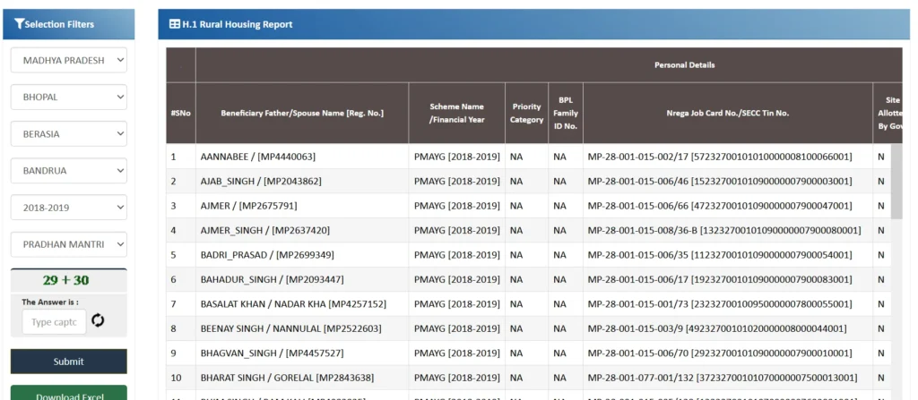Open the BHOPAL district dropdown

pos(68,97)
